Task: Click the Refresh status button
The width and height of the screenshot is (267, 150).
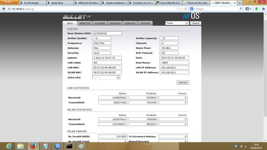Action: point(183,83)
